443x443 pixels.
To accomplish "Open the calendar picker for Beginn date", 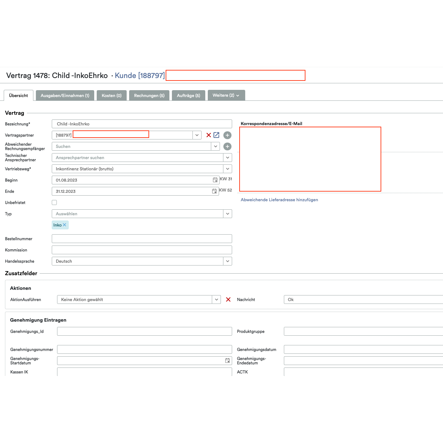I will pos(215,180).
